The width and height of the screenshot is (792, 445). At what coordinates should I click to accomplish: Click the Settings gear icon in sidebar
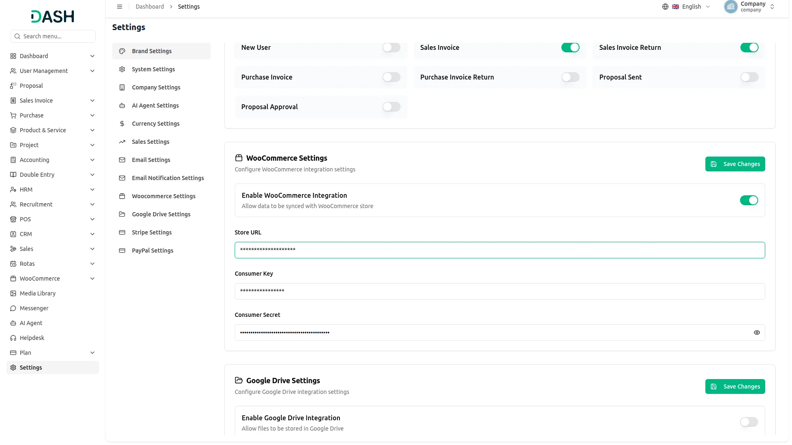[13, 368]
